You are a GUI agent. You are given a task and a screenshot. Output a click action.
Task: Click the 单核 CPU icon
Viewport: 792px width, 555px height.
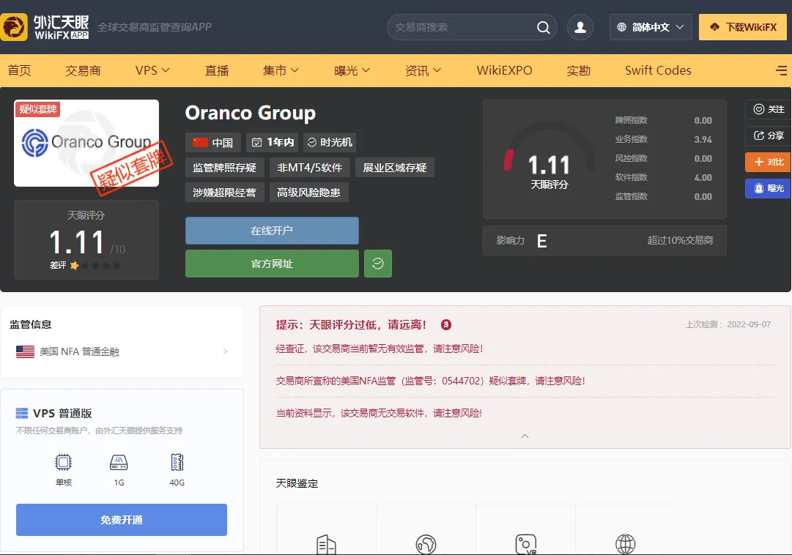(x=63, y=462)
